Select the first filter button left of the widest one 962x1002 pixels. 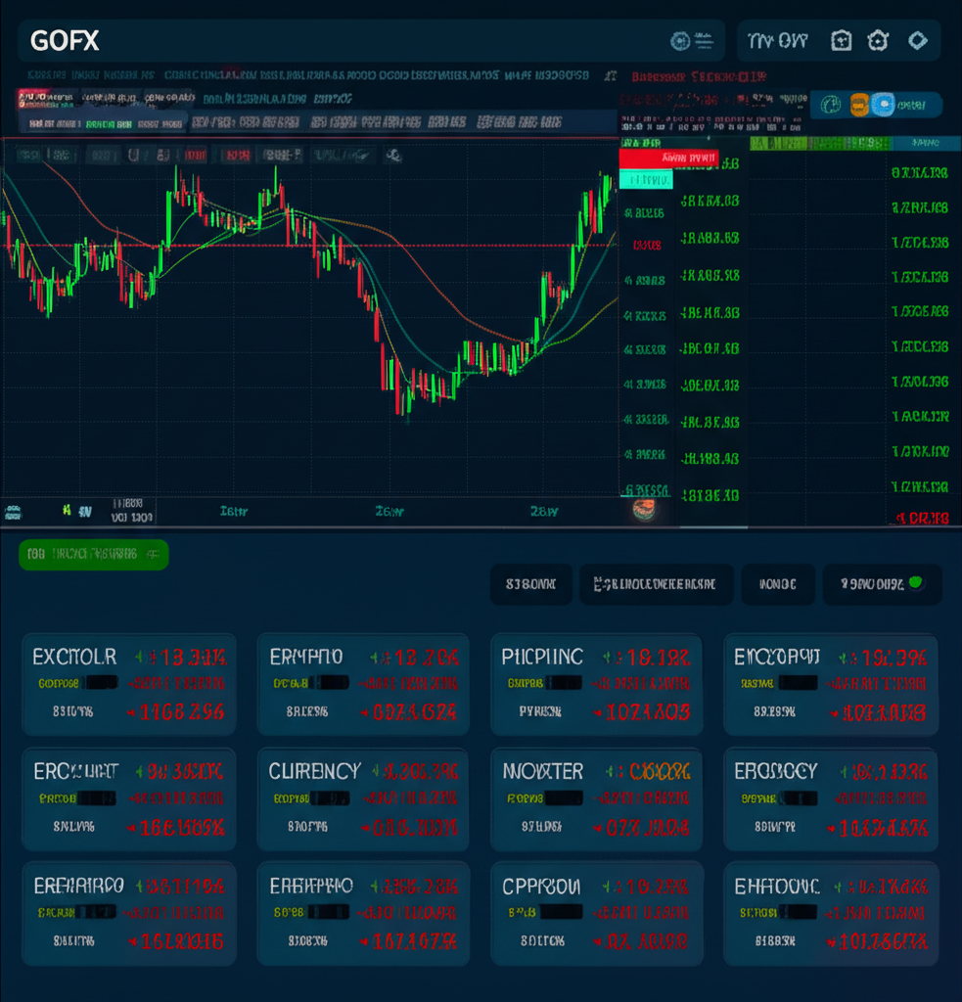click(x=531, y=584)
